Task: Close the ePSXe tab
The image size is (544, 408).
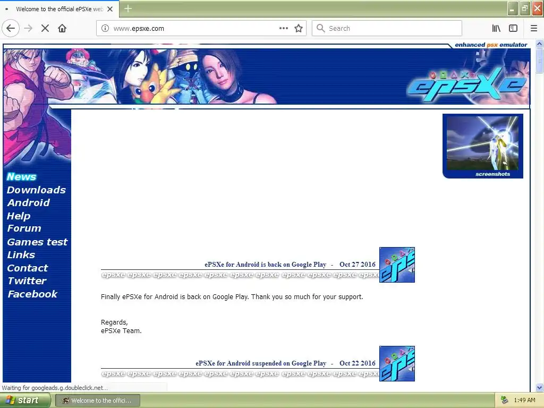Action: pos(110,9)
